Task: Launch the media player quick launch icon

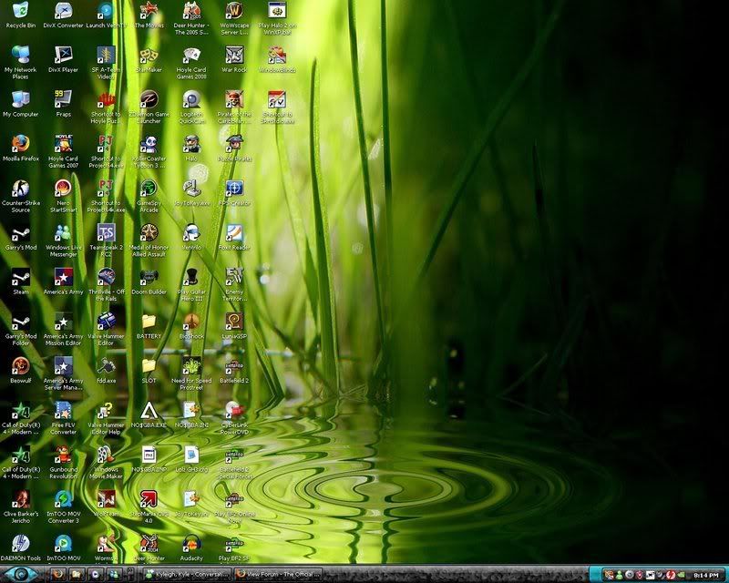Action: tap(95, 574)
